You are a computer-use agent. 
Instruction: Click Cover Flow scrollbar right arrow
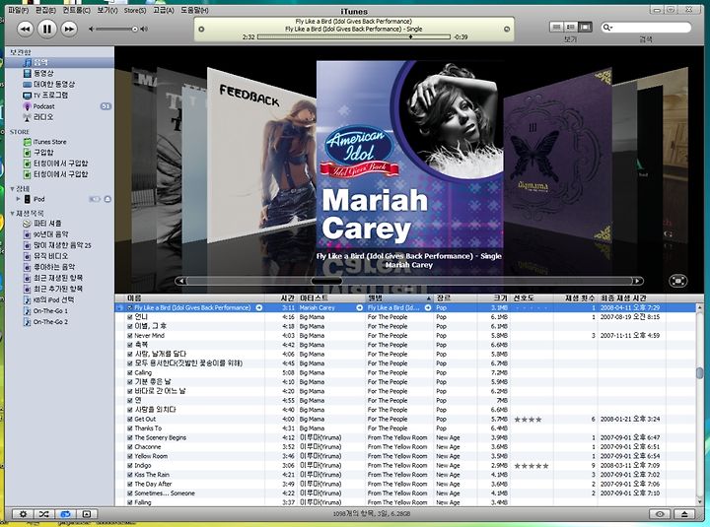pos(638,281)
